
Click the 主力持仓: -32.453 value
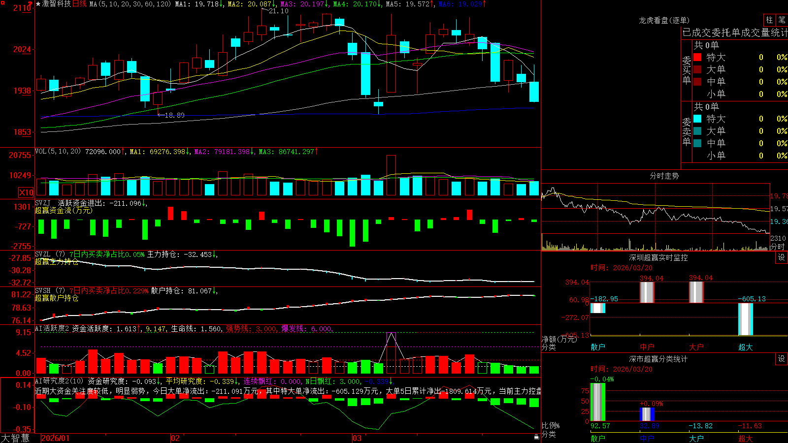pyautogui.click(x=183, y=254)
